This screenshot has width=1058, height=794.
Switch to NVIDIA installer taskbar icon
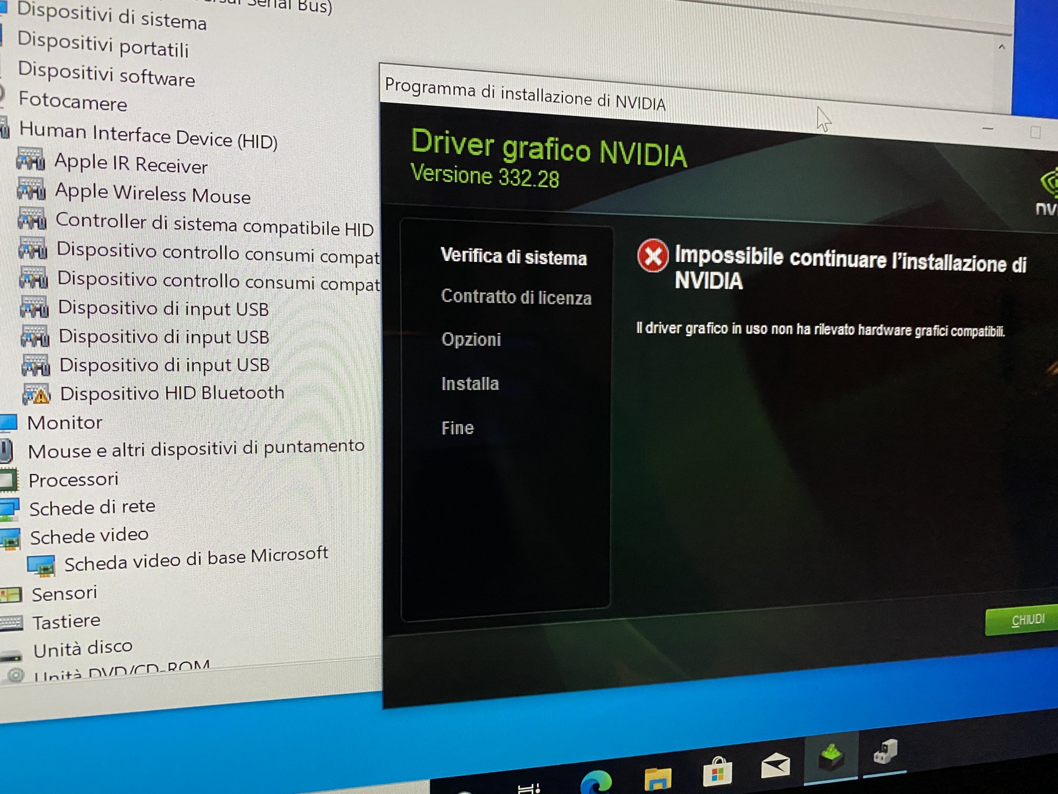pyautogui.click(x=831, y=757)
